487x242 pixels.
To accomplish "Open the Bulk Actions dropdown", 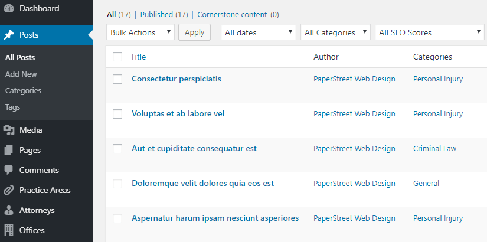I will 140,32.
